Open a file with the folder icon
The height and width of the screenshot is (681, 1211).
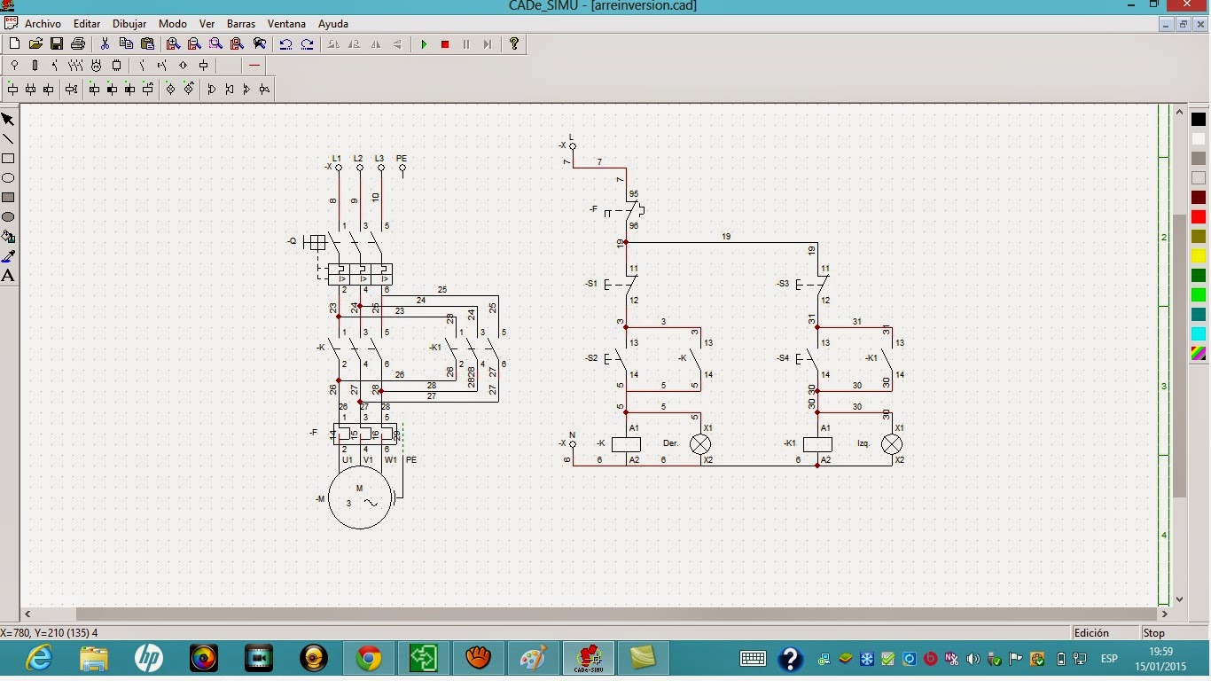pos(35,43)
